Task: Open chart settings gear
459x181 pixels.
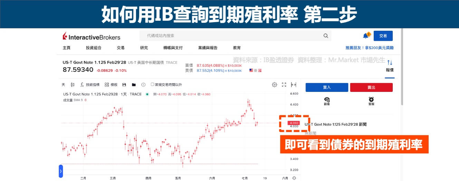Action: 275,85
